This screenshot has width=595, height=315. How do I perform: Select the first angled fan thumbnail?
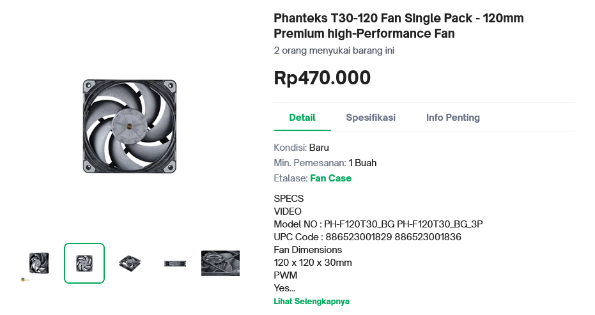coord(38,263)
